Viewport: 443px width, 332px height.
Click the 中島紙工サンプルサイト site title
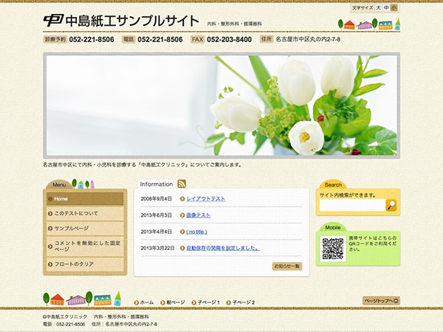132,21
